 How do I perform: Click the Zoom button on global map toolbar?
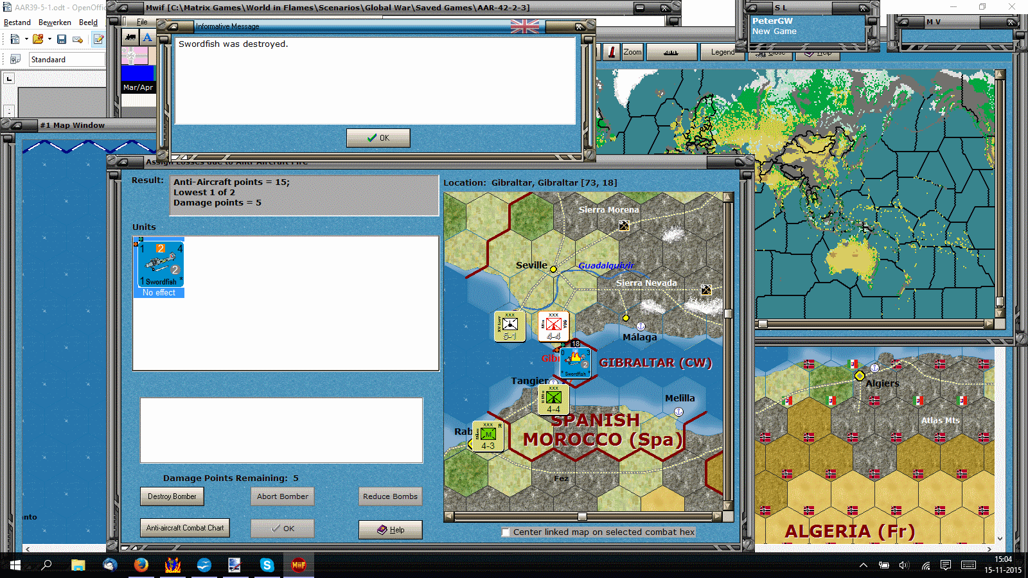(632, 52)
